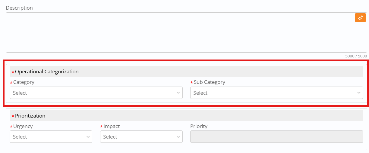The width and height of the screenshot is (369, 153).
Task: Click the Category field label
Action: pos(24,82)
